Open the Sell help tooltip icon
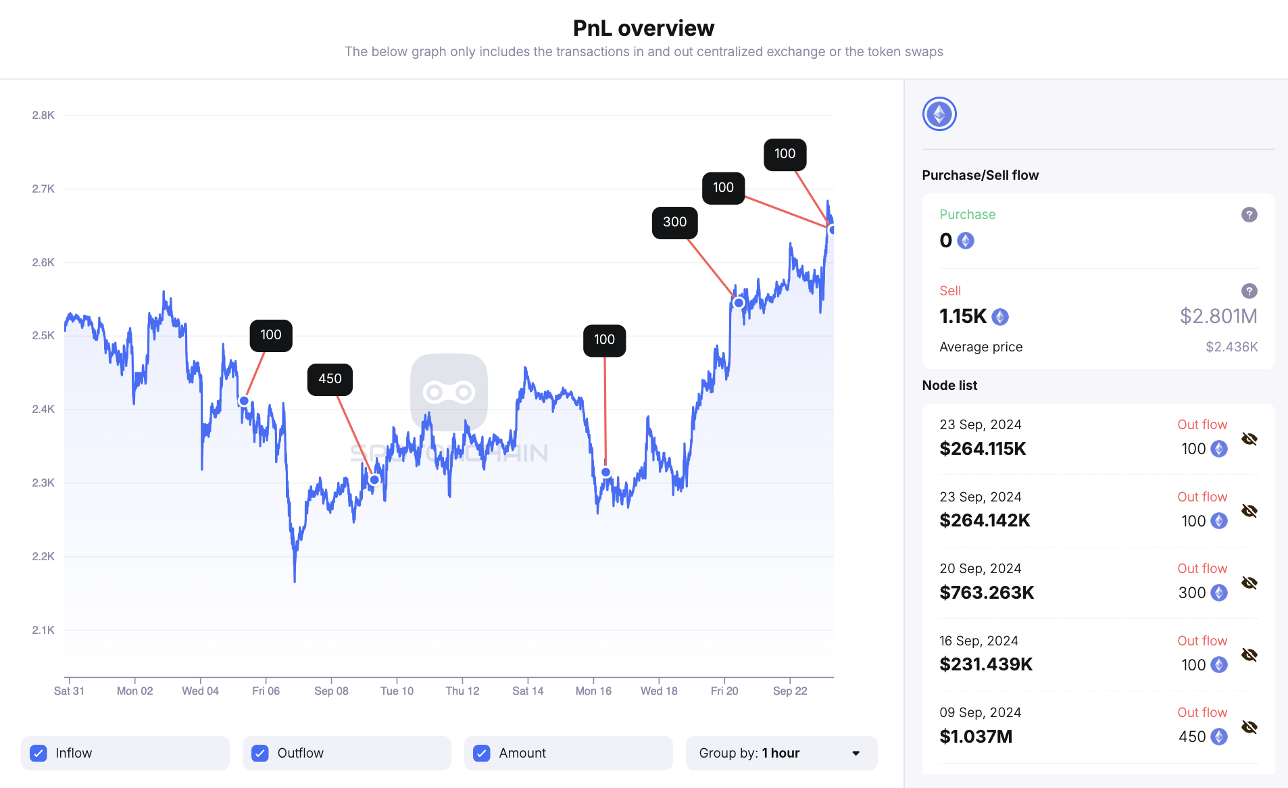 pyautogui.click(x=1249, y=291)
